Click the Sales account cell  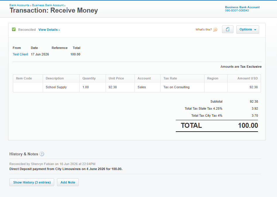tap(147, 87)
